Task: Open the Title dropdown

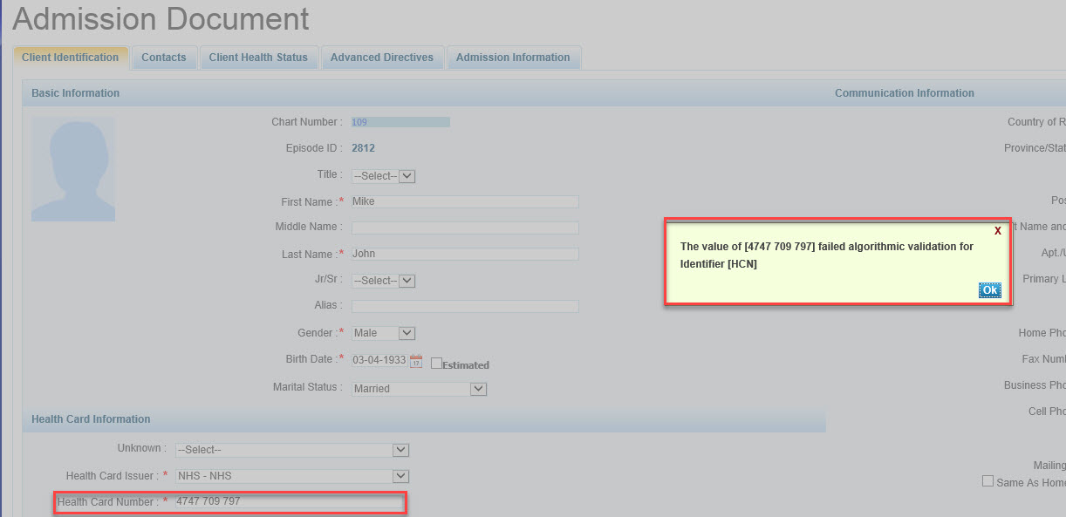Action: tap(383, 176)
